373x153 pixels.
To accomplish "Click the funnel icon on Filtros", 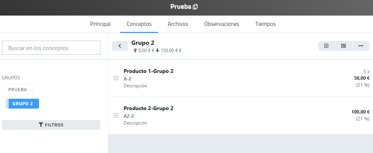I will coord(41,125).
